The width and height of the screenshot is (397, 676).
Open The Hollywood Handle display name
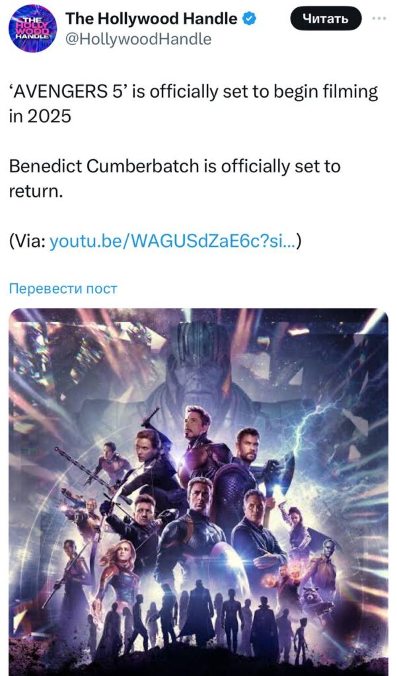[x=151, y=18]
